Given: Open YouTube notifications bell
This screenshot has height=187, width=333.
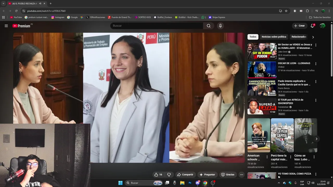Looking at the screenshot, I should tap(313, 26).
